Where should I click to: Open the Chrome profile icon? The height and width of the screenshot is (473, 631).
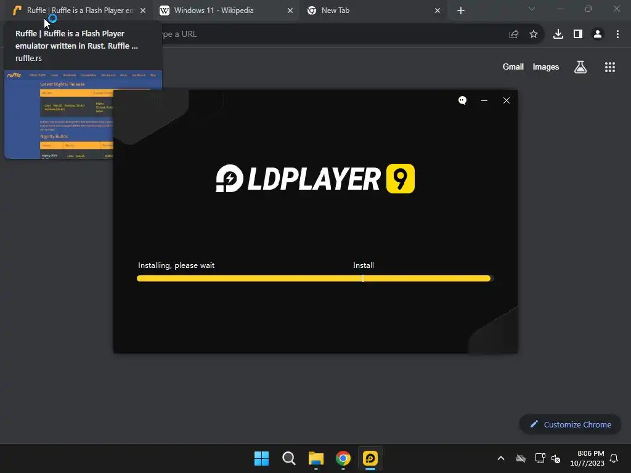(598, 34)
